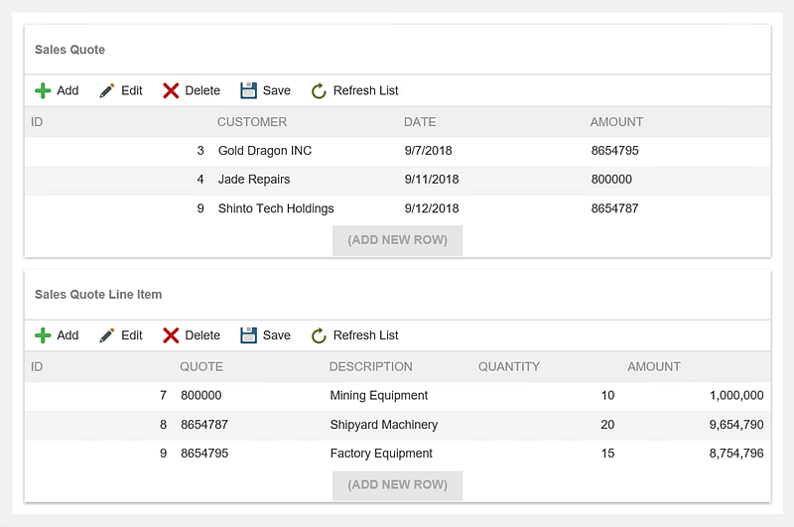Screen dimensions: 794x527
Task: Click the Refresh List icon in Sales Quote
Action: pos(319,90)
